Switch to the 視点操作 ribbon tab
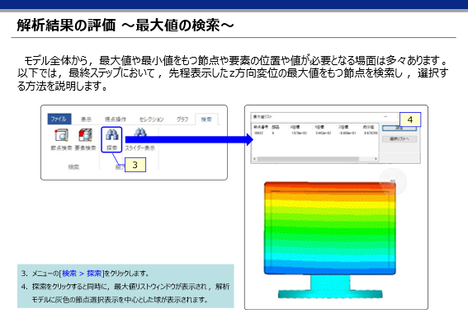468x323 pixels. click(116, 119)
